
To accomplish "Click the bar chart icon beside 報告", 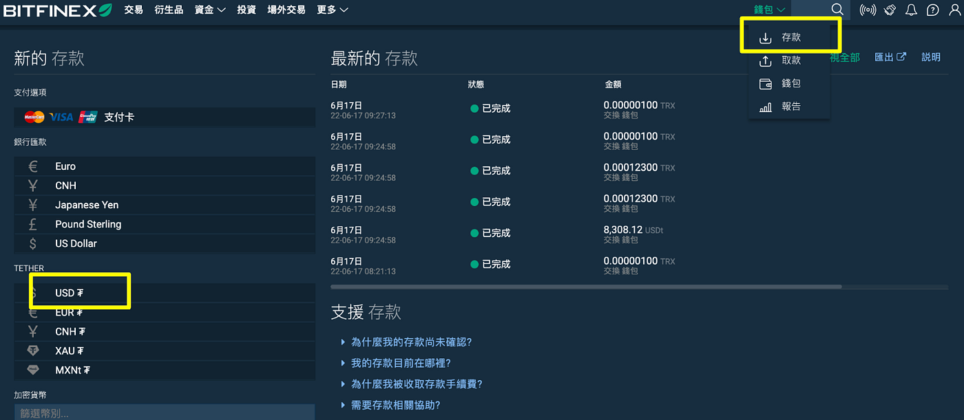I will (765, 107).
